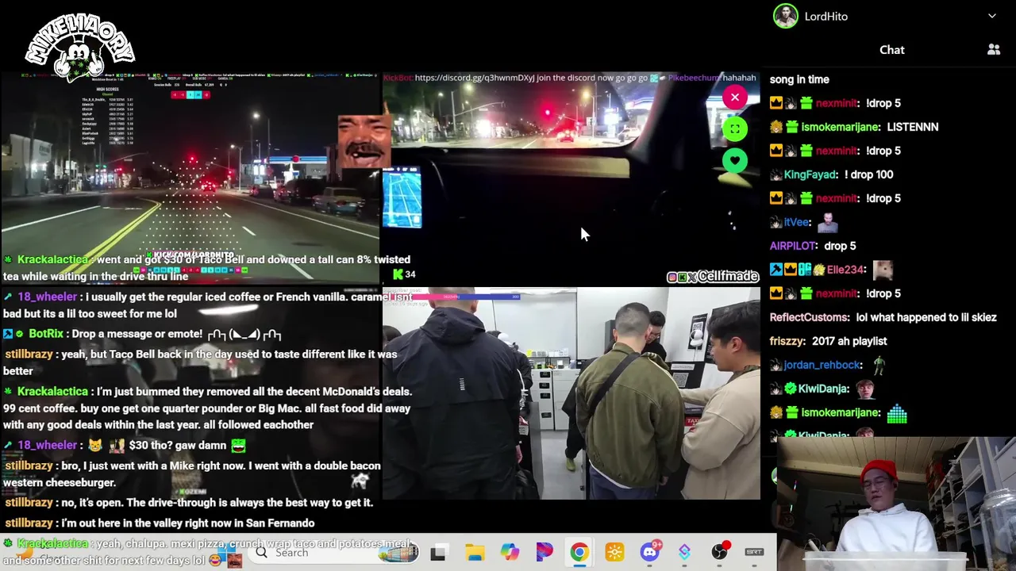
Task: Click the top-left driving stream video
Action: pyautogui.click(x=190, y=178)
